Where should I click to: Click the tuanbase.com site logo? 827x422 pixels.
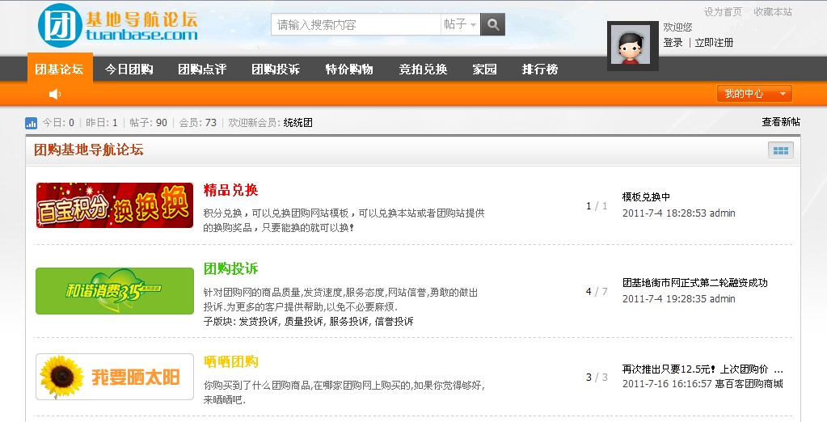(x=118, y=25)
